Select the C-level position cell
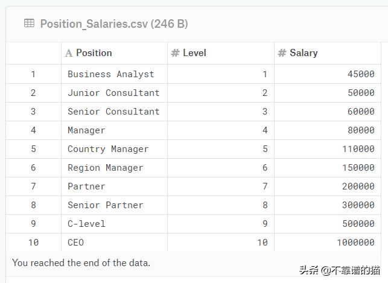This screenshot has width=388, height=283. (86, 224)
